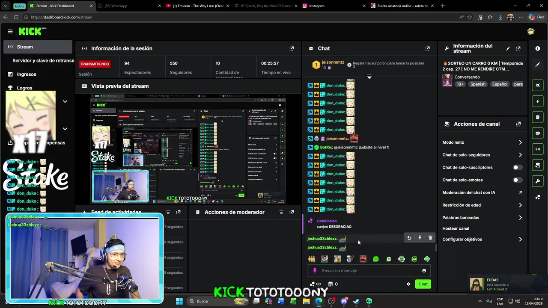Toggle the session panel frame icon in rail
Image resolution: width=548 pixels, height=308 pixels.
(538, 85)
